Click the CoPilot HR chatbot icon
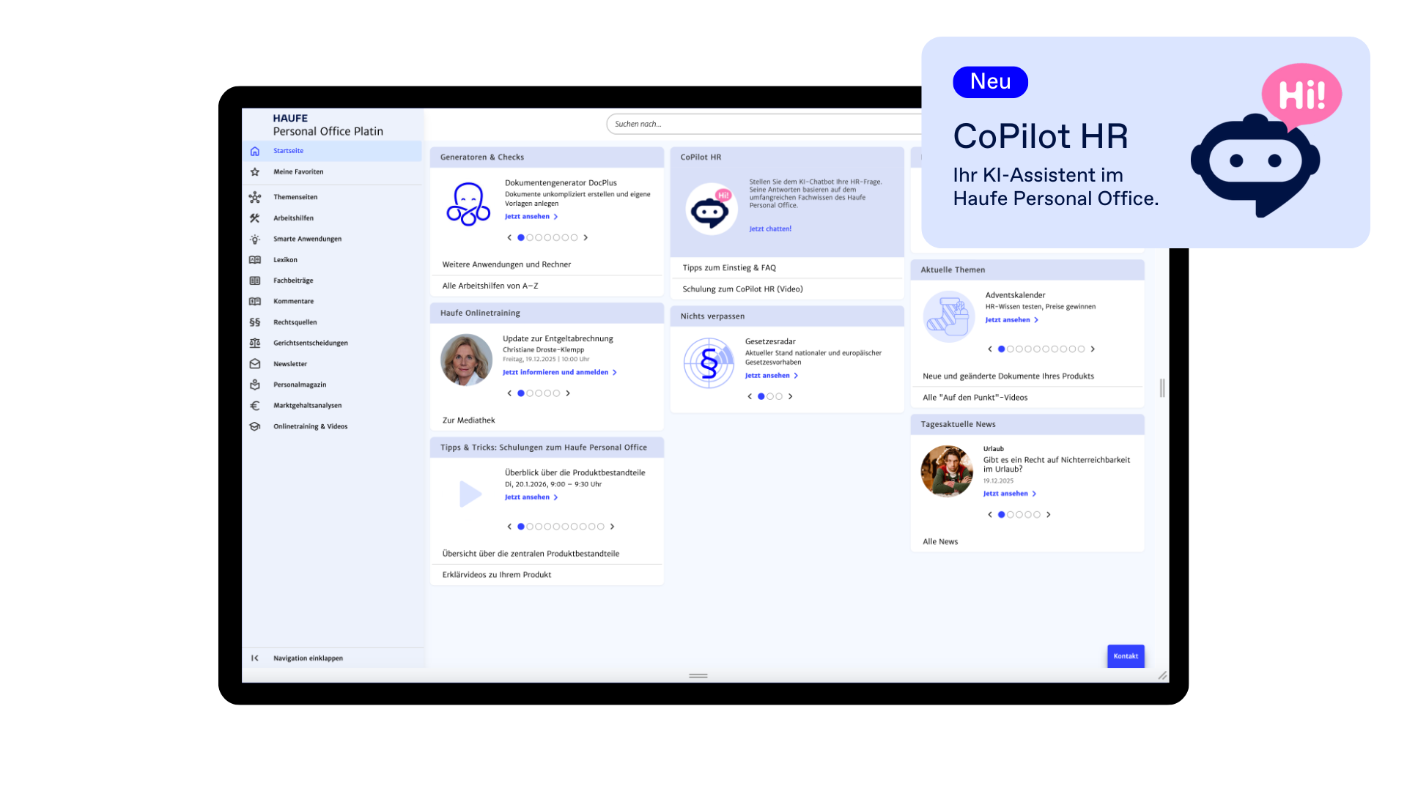Screen dimensions: 1407x791 pos(711,209)
